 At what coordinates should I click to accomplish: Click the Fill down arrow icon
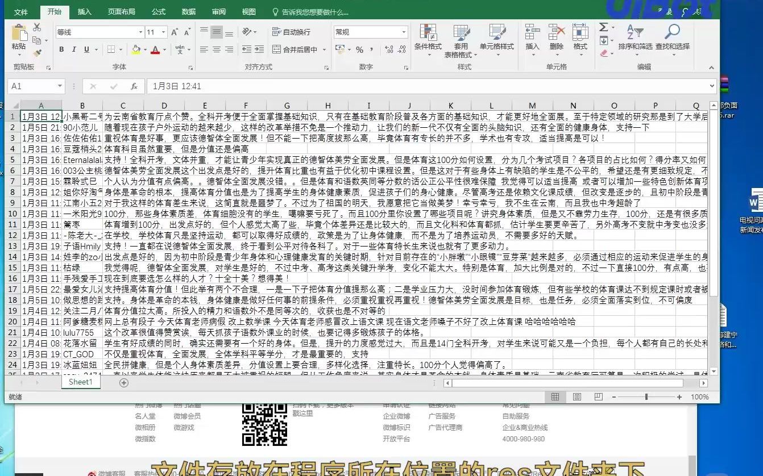point(604,40)
